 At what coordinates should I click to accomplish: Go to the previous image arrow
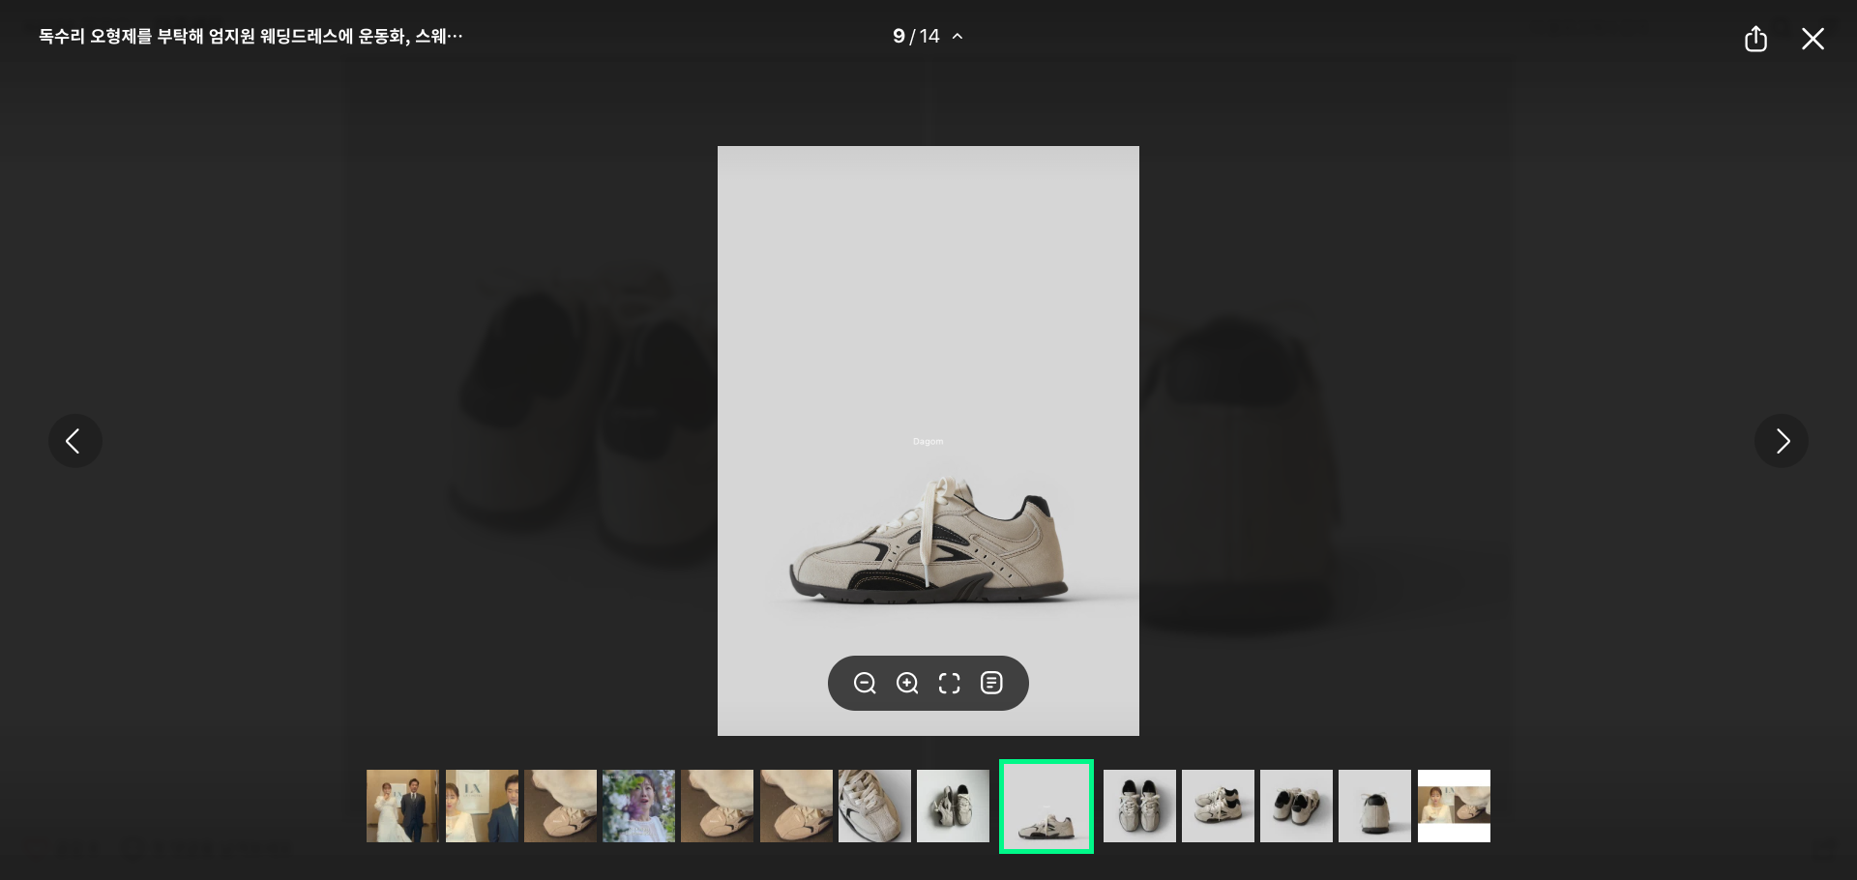[x=75, y=441]
